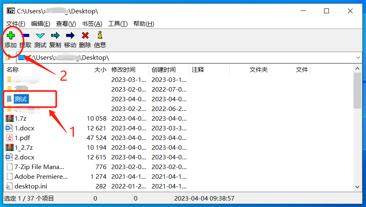The height and width of the screenshot is (207, 366).
Task: Click the Extract (提取) toolbar icon
Action: click(x=25, y=36)
